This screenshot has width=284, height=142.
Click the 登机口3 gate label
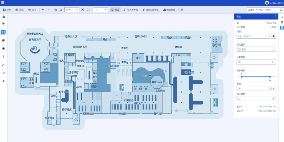click(x=123, y=114)
